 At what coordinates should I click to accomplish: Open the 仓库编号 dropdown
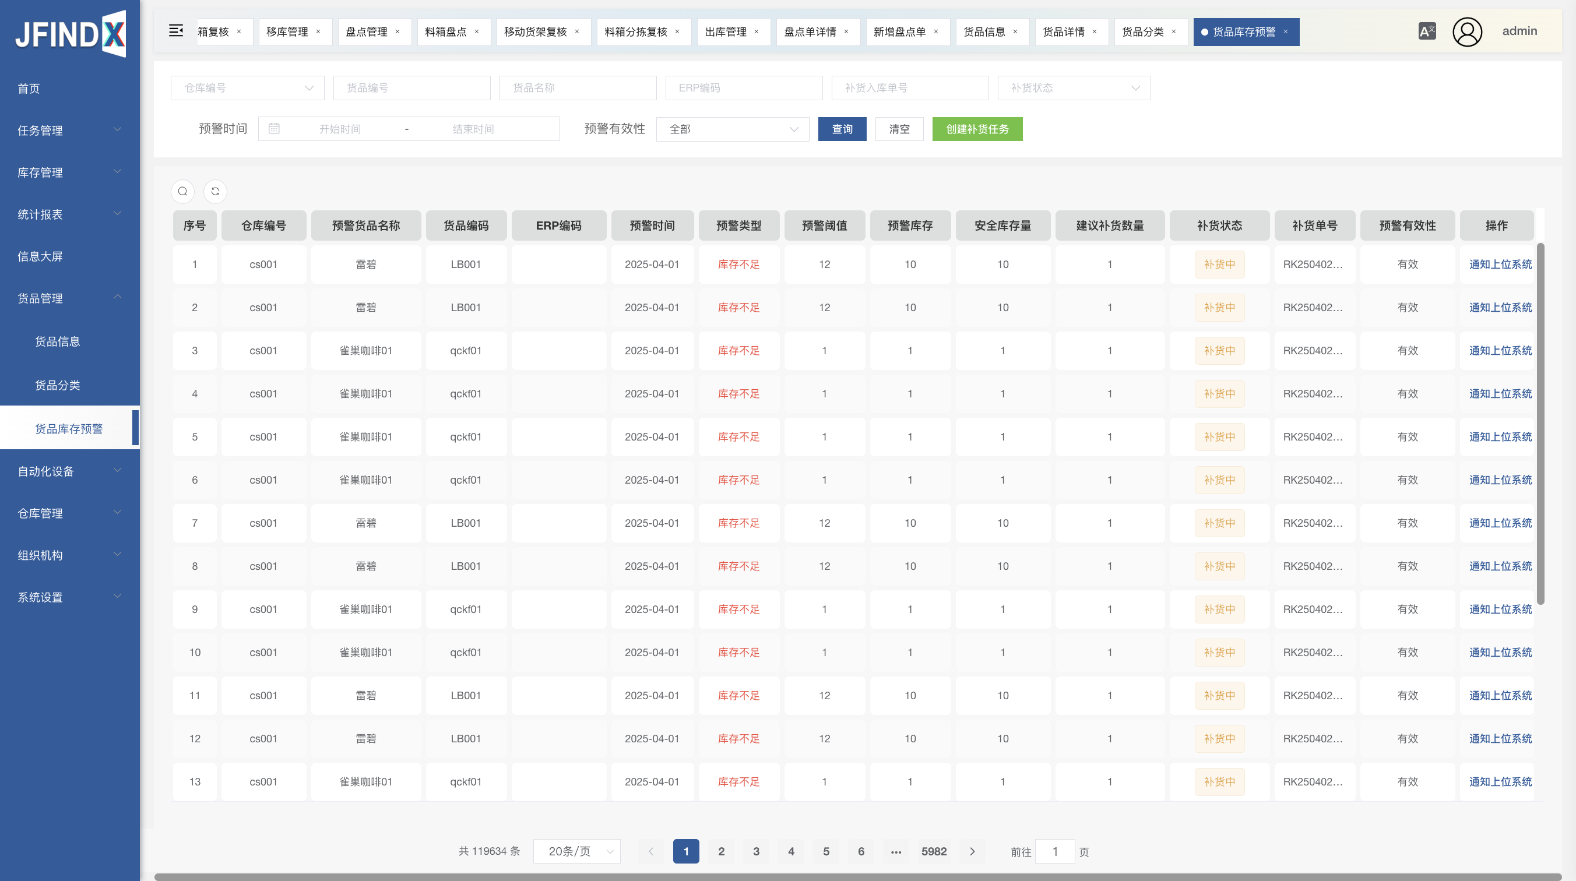tap(247, 88)
